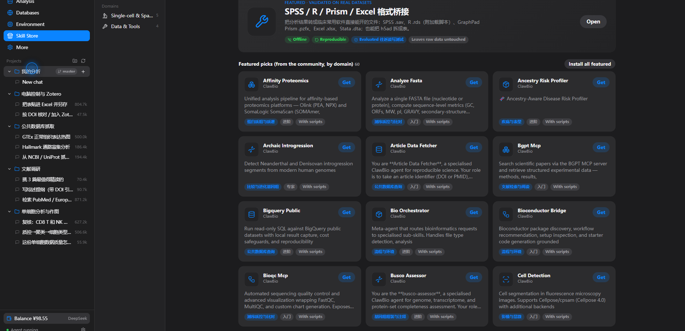This screenshot has height=331, width=685.
Task: Open chat 挑 3 篇最值得精读的
Action: (x=51, y=179)
